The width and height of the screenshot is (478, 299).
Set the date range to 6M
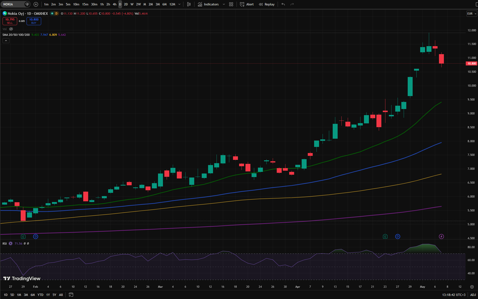[33, 295]
